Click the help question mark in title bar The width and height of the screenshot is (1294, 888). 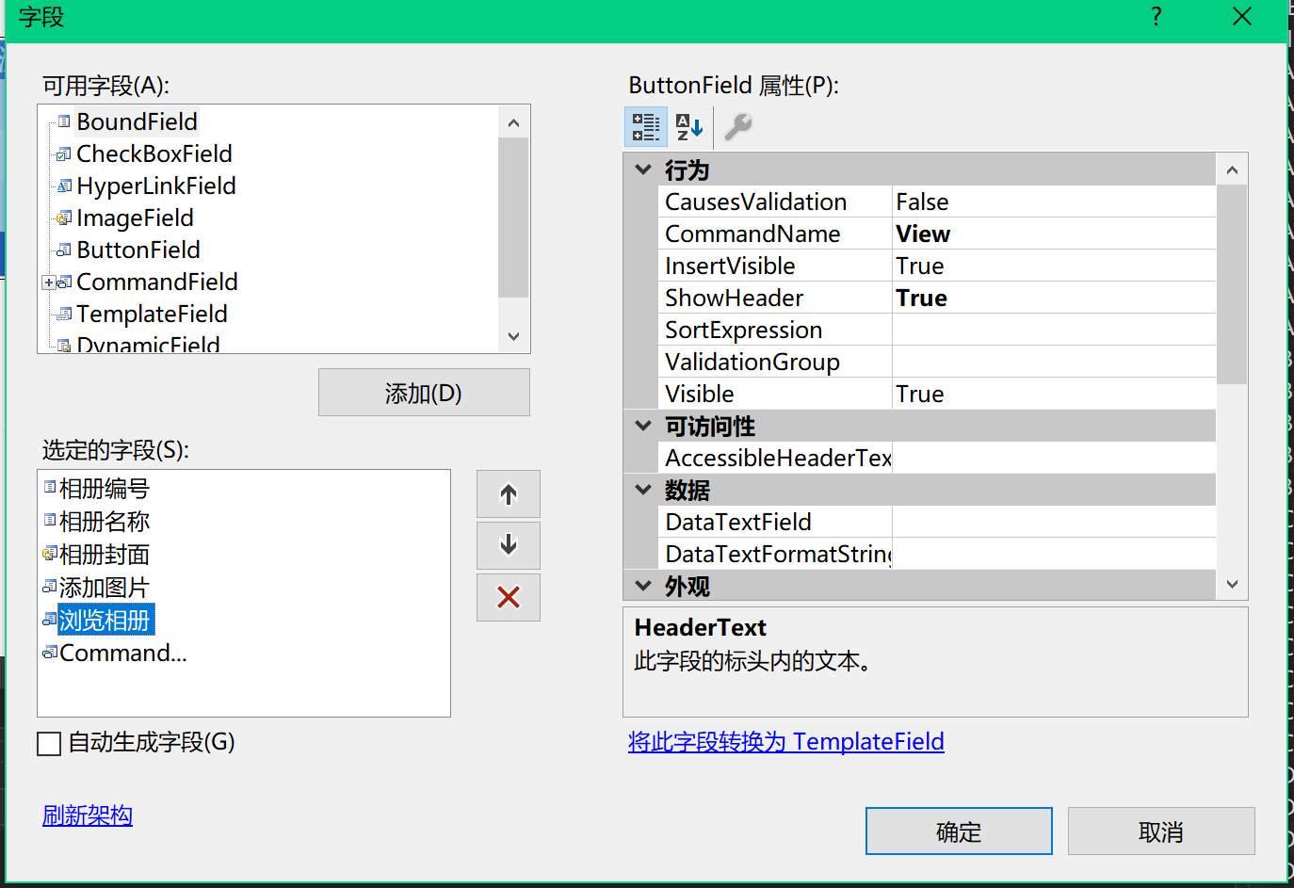click(x=1157, y=17)
